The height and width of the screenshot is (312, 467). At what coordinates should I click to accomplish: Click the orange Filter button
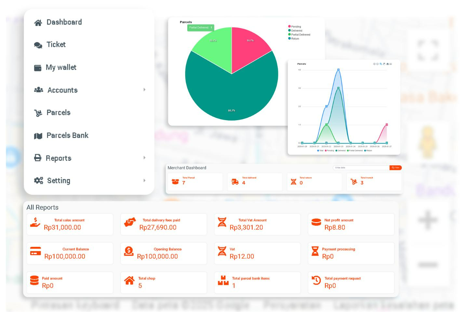pyautogui.click(x=395, y=168)
